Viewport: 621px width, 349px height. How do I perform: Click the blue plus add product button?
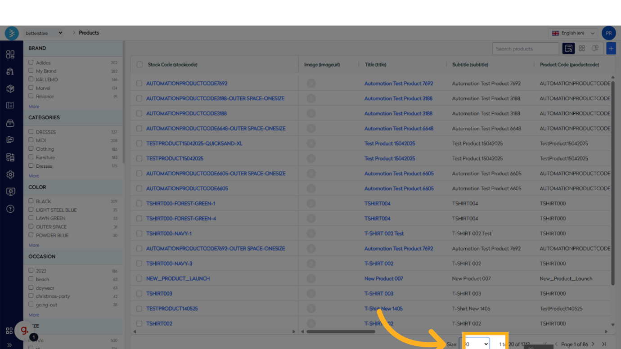(x=611, y=49)
